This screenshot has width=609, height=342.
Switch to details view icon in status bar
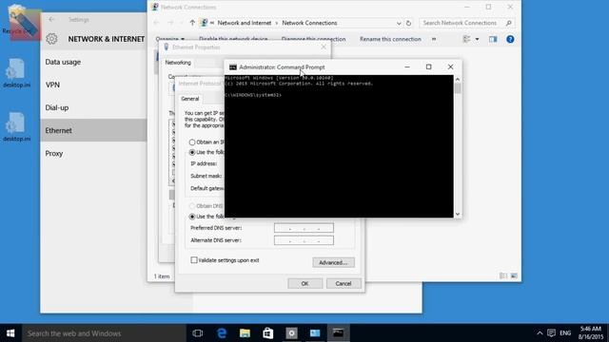click(x=503, y=276)
